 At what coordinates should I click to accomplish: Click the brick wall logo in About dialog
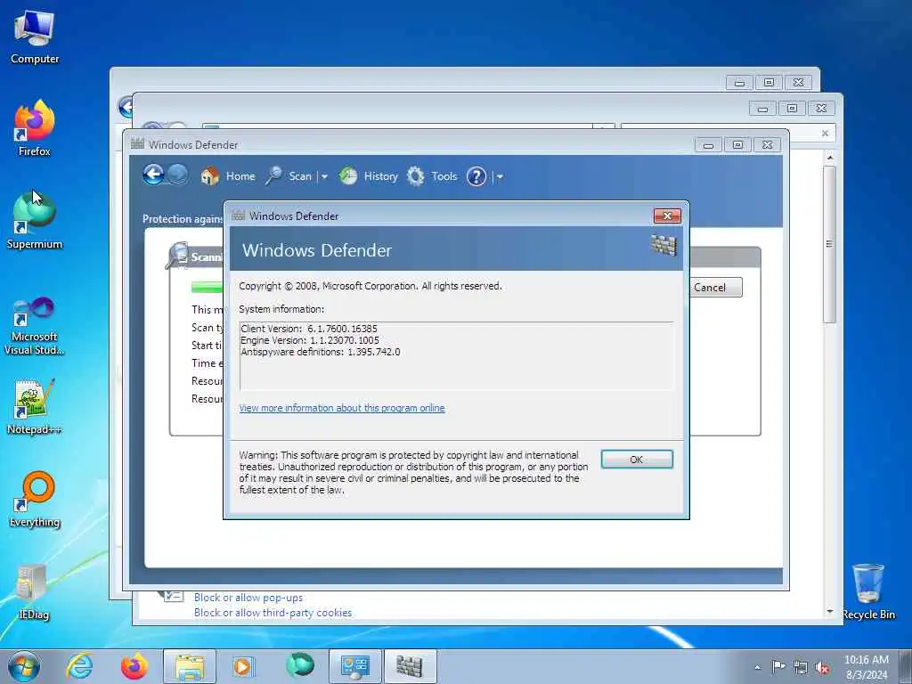[664, 246]
